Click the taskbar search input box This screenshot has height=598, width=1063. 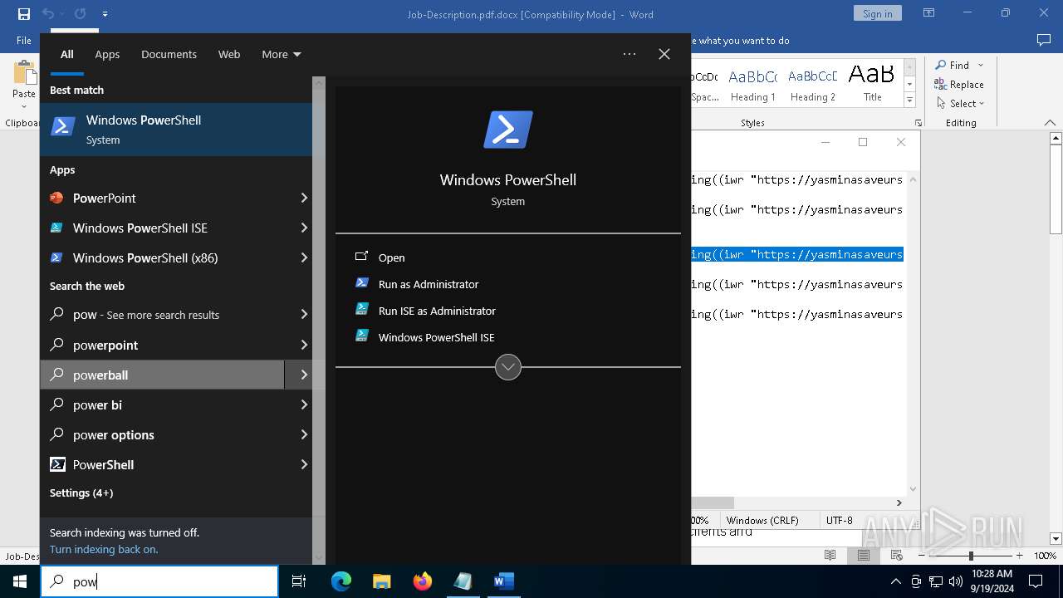pyautogui.click(x=159, y=581)
